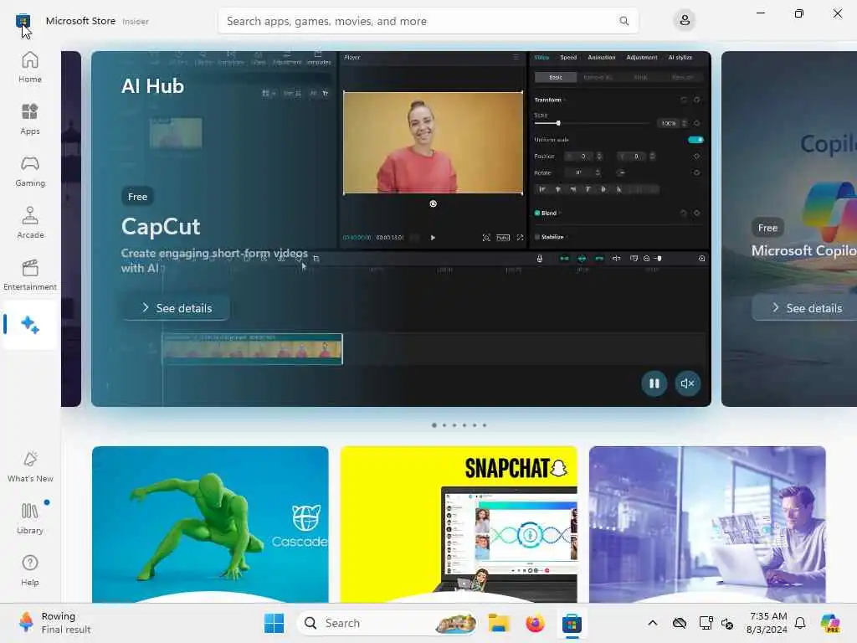Open the Copilot preview taskbar icon

(x=830, y=623)
